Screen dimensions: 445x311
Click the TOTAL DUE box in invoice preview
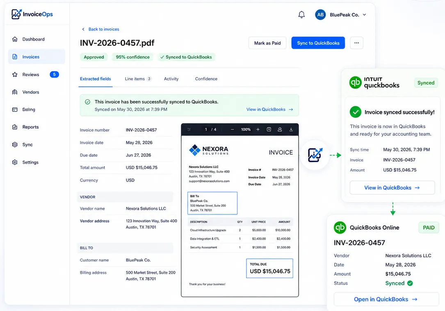(x=269, y=268)
